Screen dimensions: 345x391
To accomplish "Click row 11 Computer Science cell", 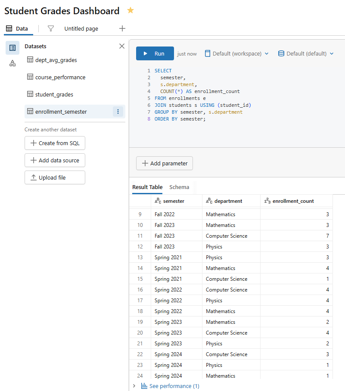I will pos(231,236).
